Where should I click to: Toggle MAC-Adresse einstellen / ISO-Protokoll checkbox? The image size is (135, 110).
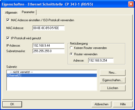coord(8,20)
